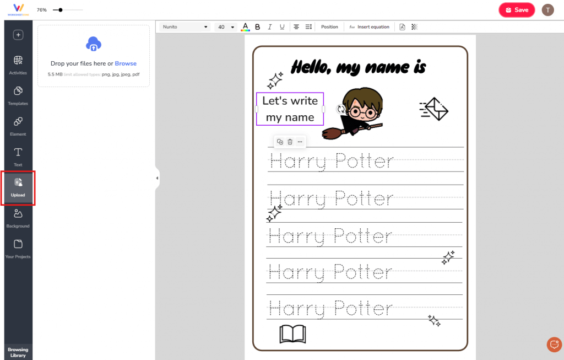Image resolution: width=564 pixels, height=360 pixels.
Task: Delete the selected element with the trash icon
Action: (290, 142)
